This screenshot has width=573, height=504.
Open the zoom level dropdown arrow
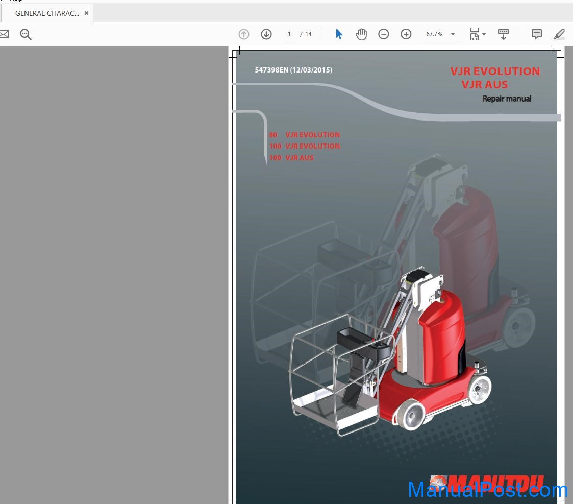coord(453,34)
